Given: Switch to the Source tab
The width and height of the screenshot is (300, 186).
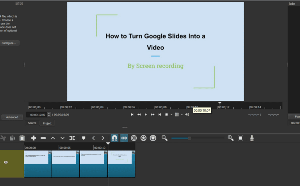Looking at the screenshot, I should tap(32, 123).
